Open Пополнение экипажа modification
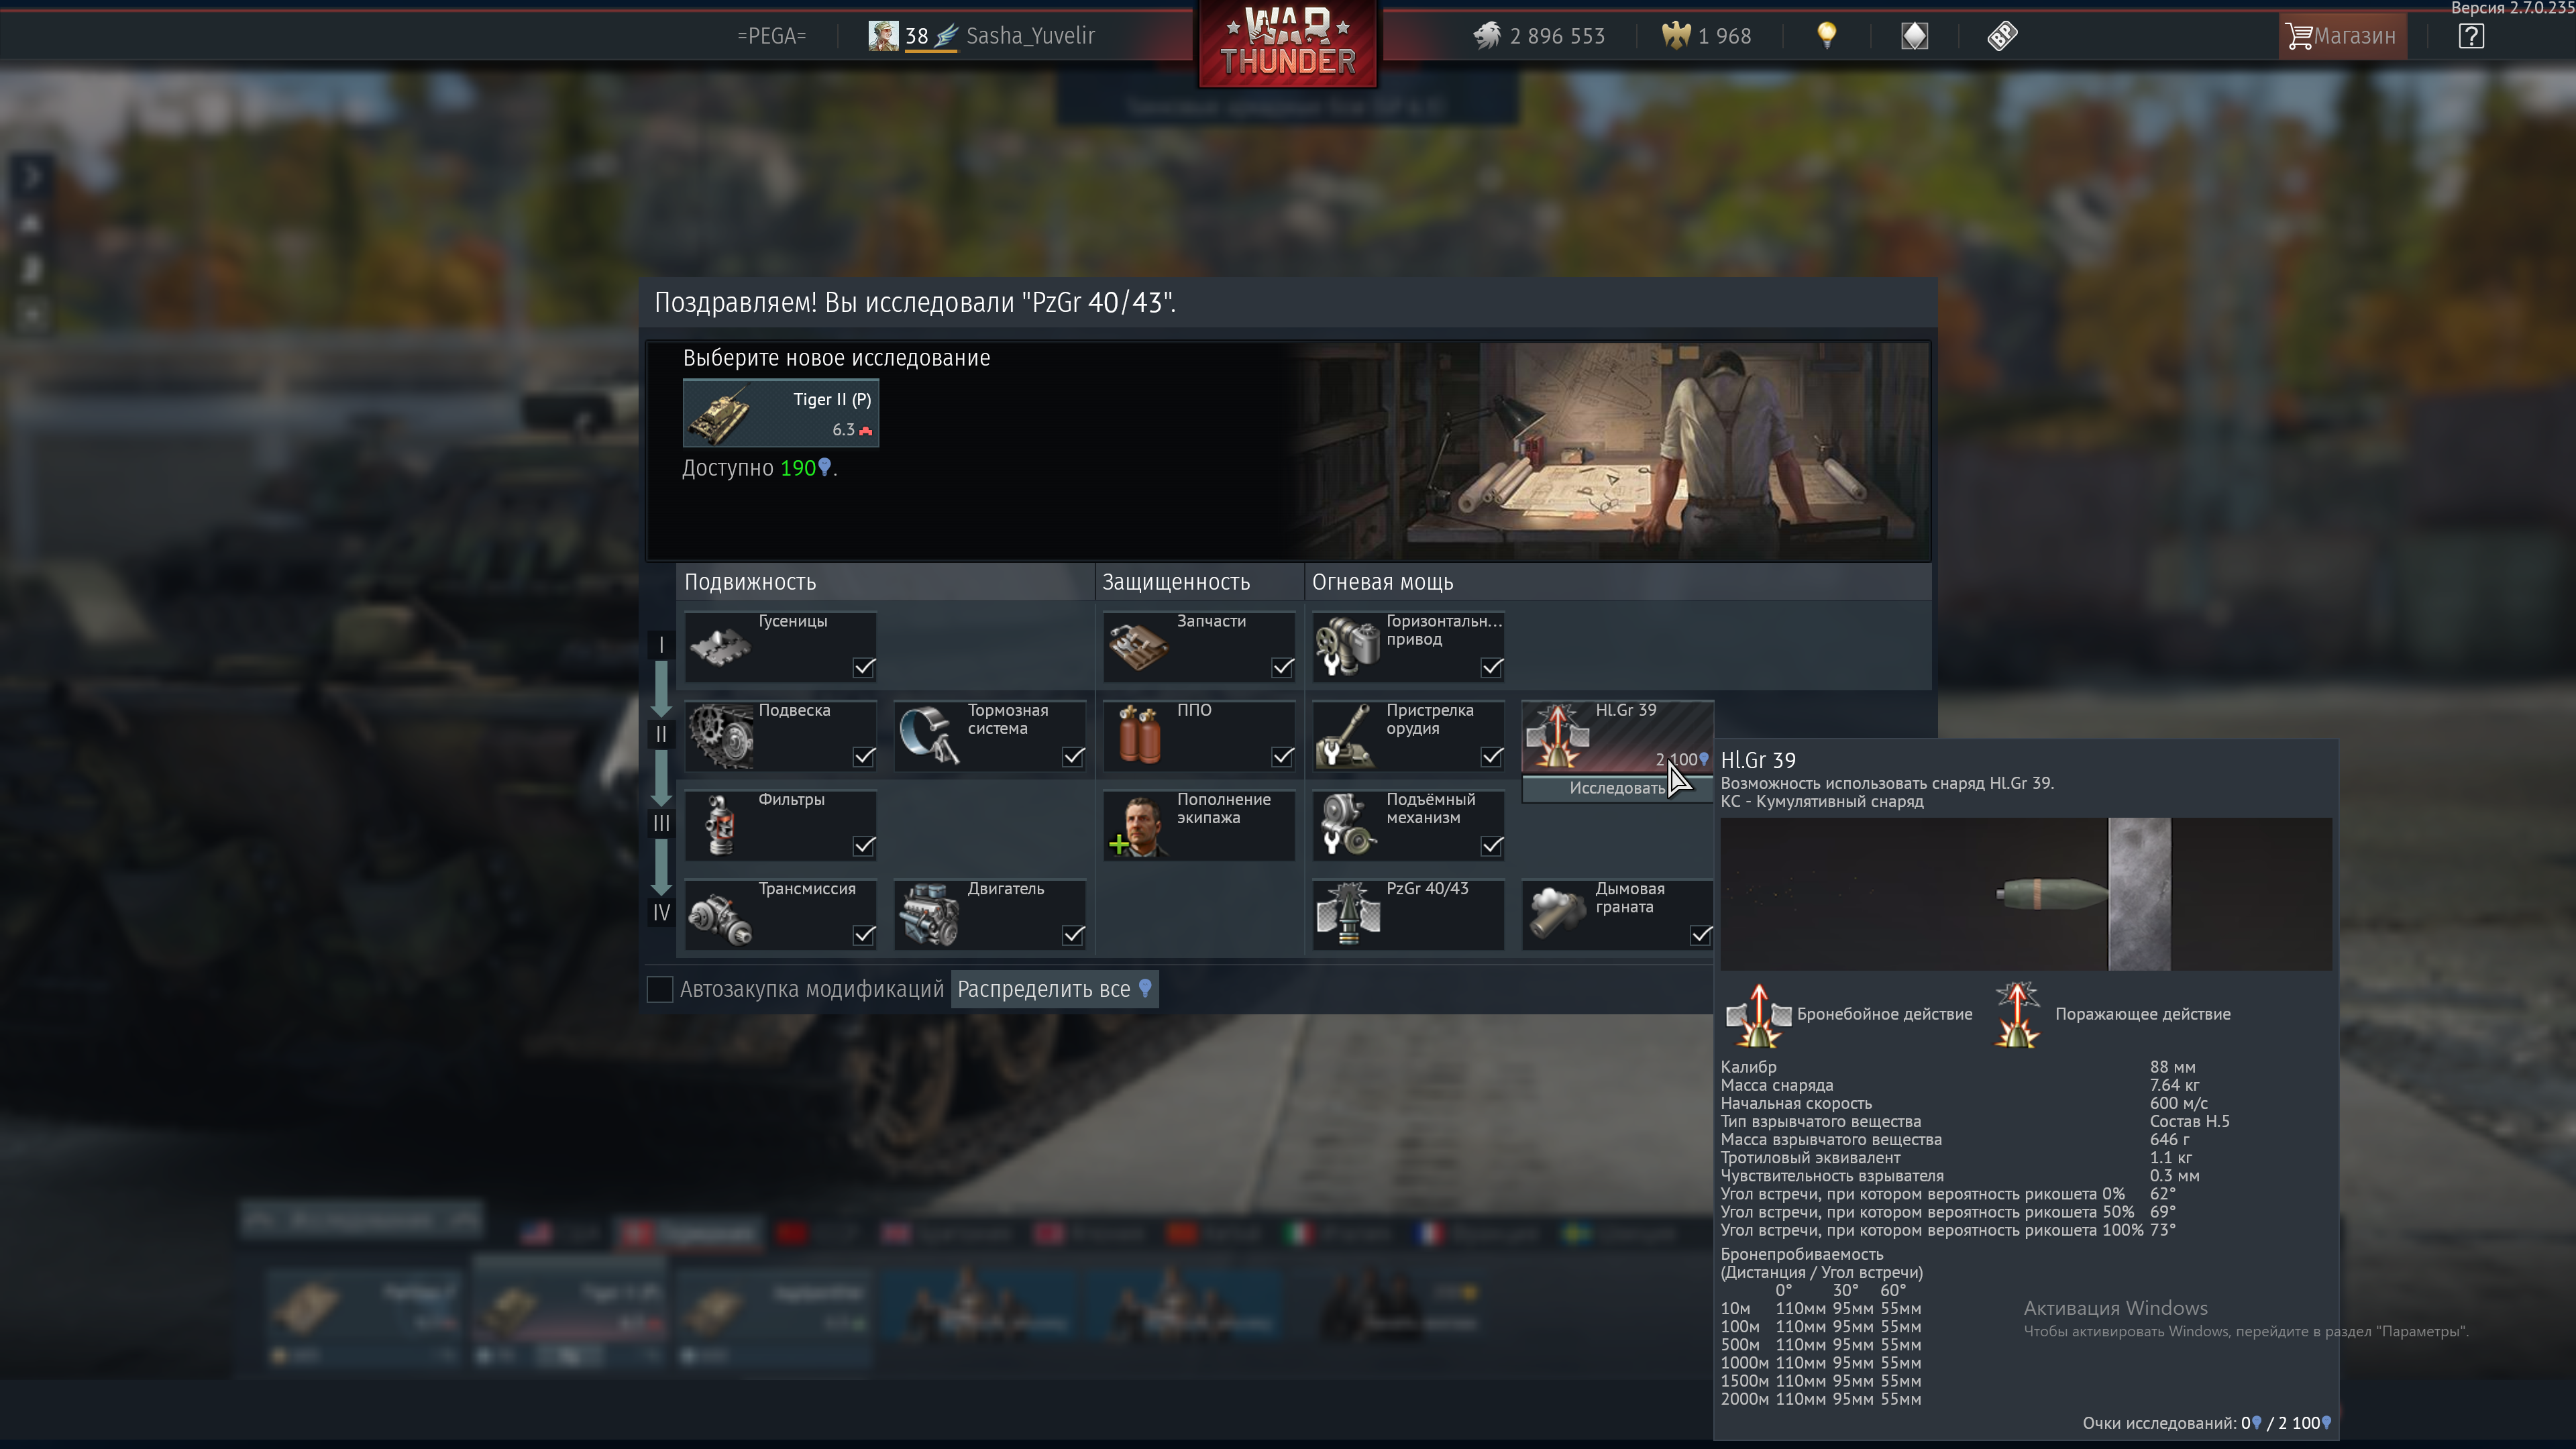This screenshot has height=1449, width=2576. pyautogui.click(x=1199, y=825)
